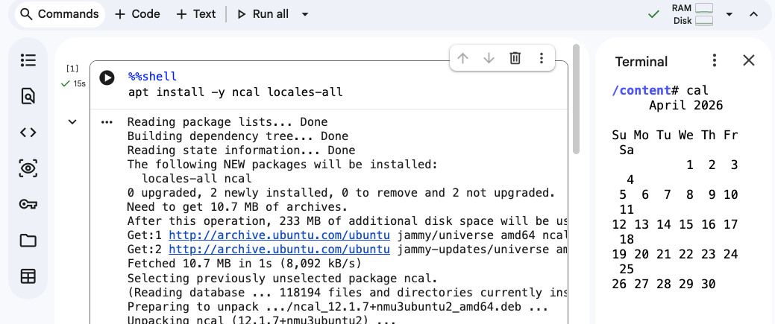
Task: Open the Table of contents sidebar icon
Action: pos(28,60)
